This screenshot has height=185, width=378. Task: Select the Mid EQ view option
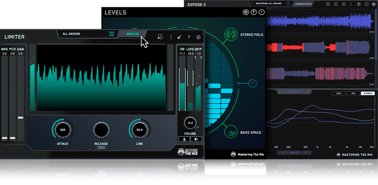click(x=353, y=94)
